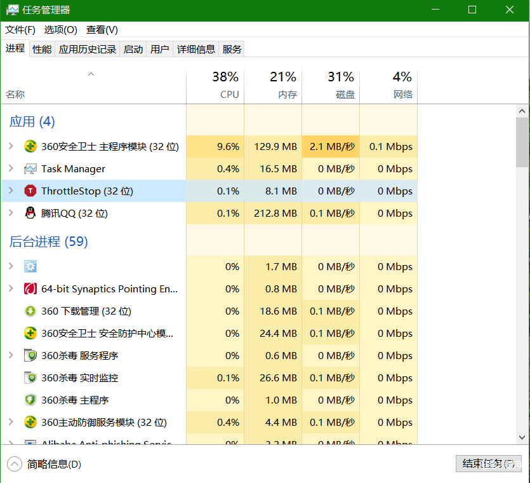The width and height of the screenshot is (530, 483).
Task: Open the 文件(F) menu
Action: coord(20,30)
